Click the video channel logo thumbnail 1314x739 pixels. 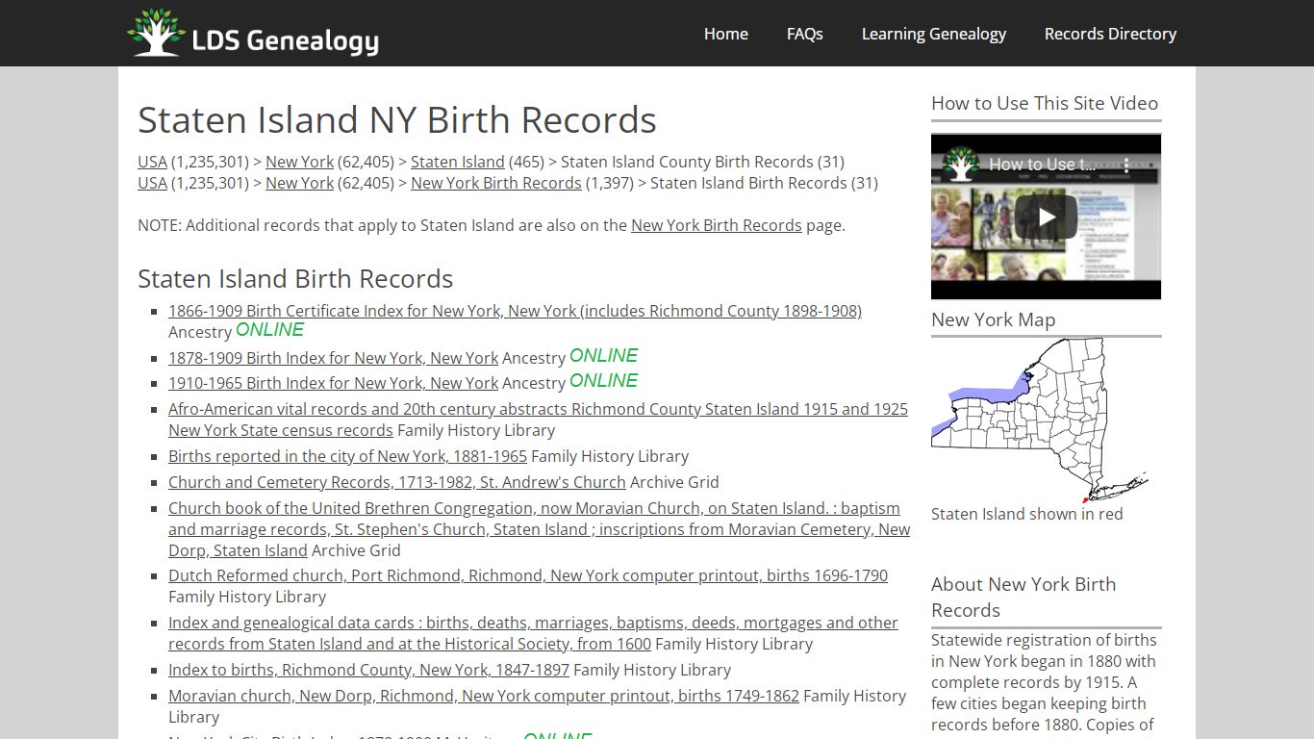[x=960, y=165]
